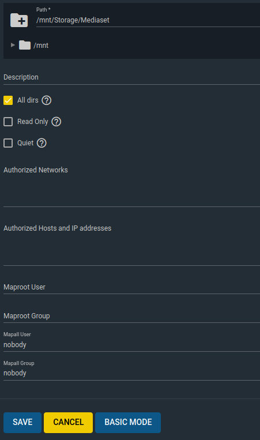Expand the /mnt tree arrow
The width and height of the screenshot is (260, 440).
[13, 45]
